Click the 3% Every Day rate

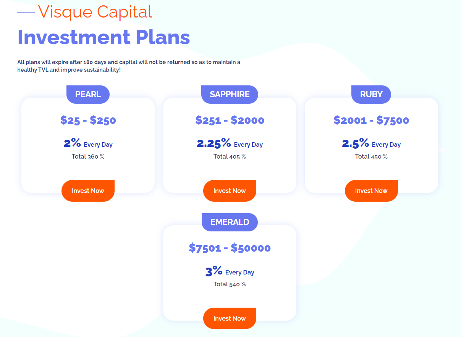(x=230, y=271)
